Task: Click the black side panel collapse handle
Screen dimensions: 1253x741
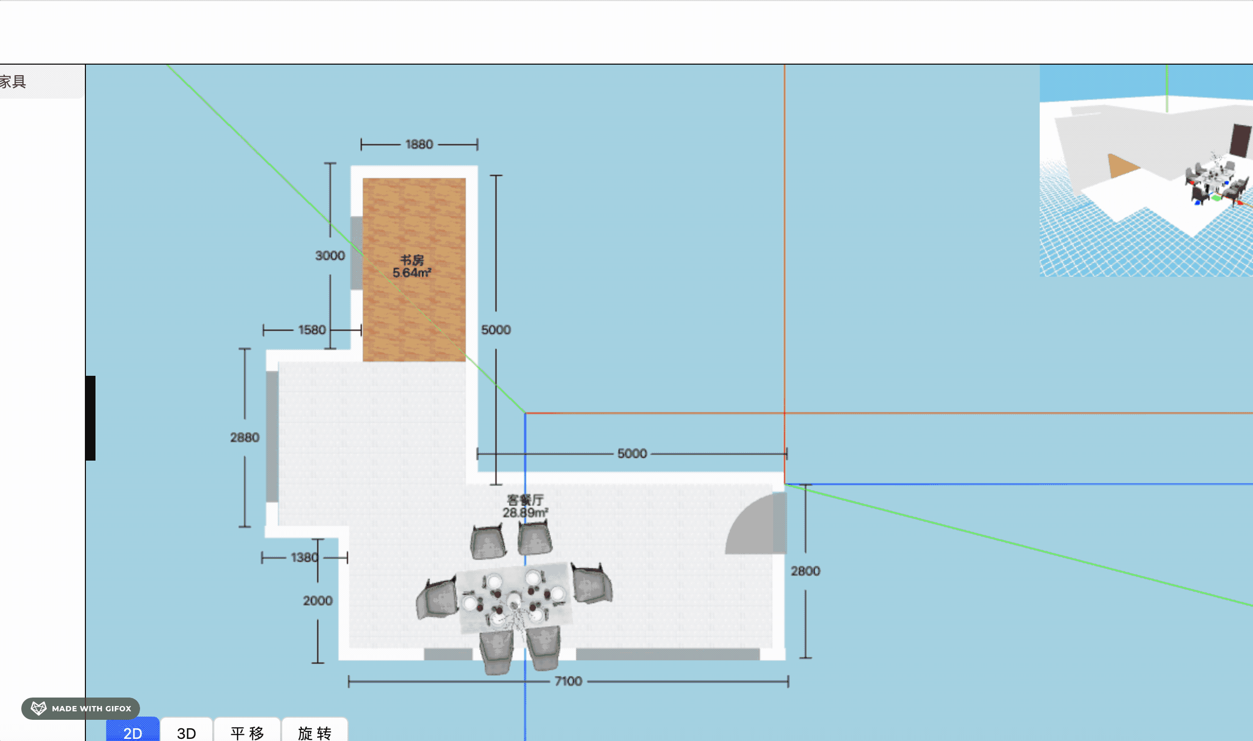Action: (x=90, y=418)
